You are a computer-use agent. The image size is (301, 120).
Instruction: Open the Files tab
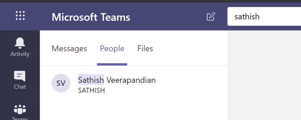tap(145, 49)
